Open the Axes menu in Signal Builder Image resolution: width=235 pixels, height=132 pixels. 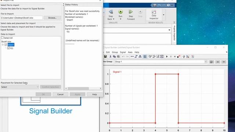[x=130, y=52]
